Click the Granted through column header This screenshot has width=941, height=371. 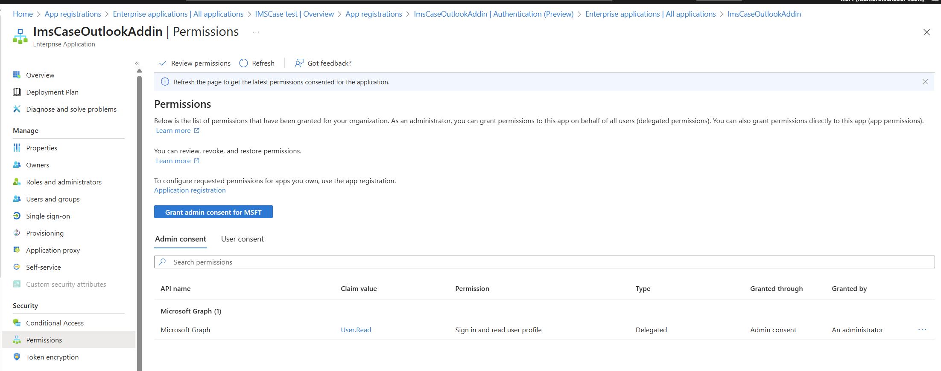pos(776,289)
